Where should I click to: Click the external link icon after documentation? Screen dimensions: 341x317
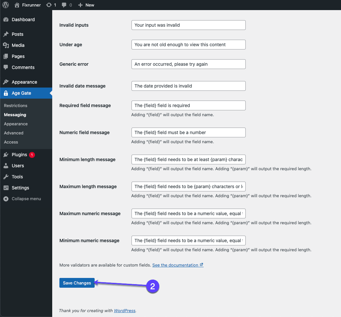[x=201, y=265]
